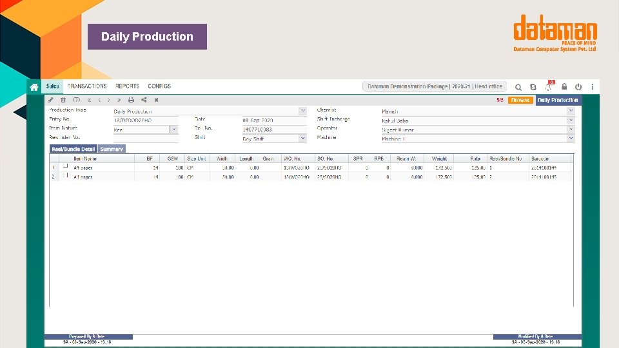Click the Ream Wt column header
Viewport: 619px width, 348px height.
[407, 159]
